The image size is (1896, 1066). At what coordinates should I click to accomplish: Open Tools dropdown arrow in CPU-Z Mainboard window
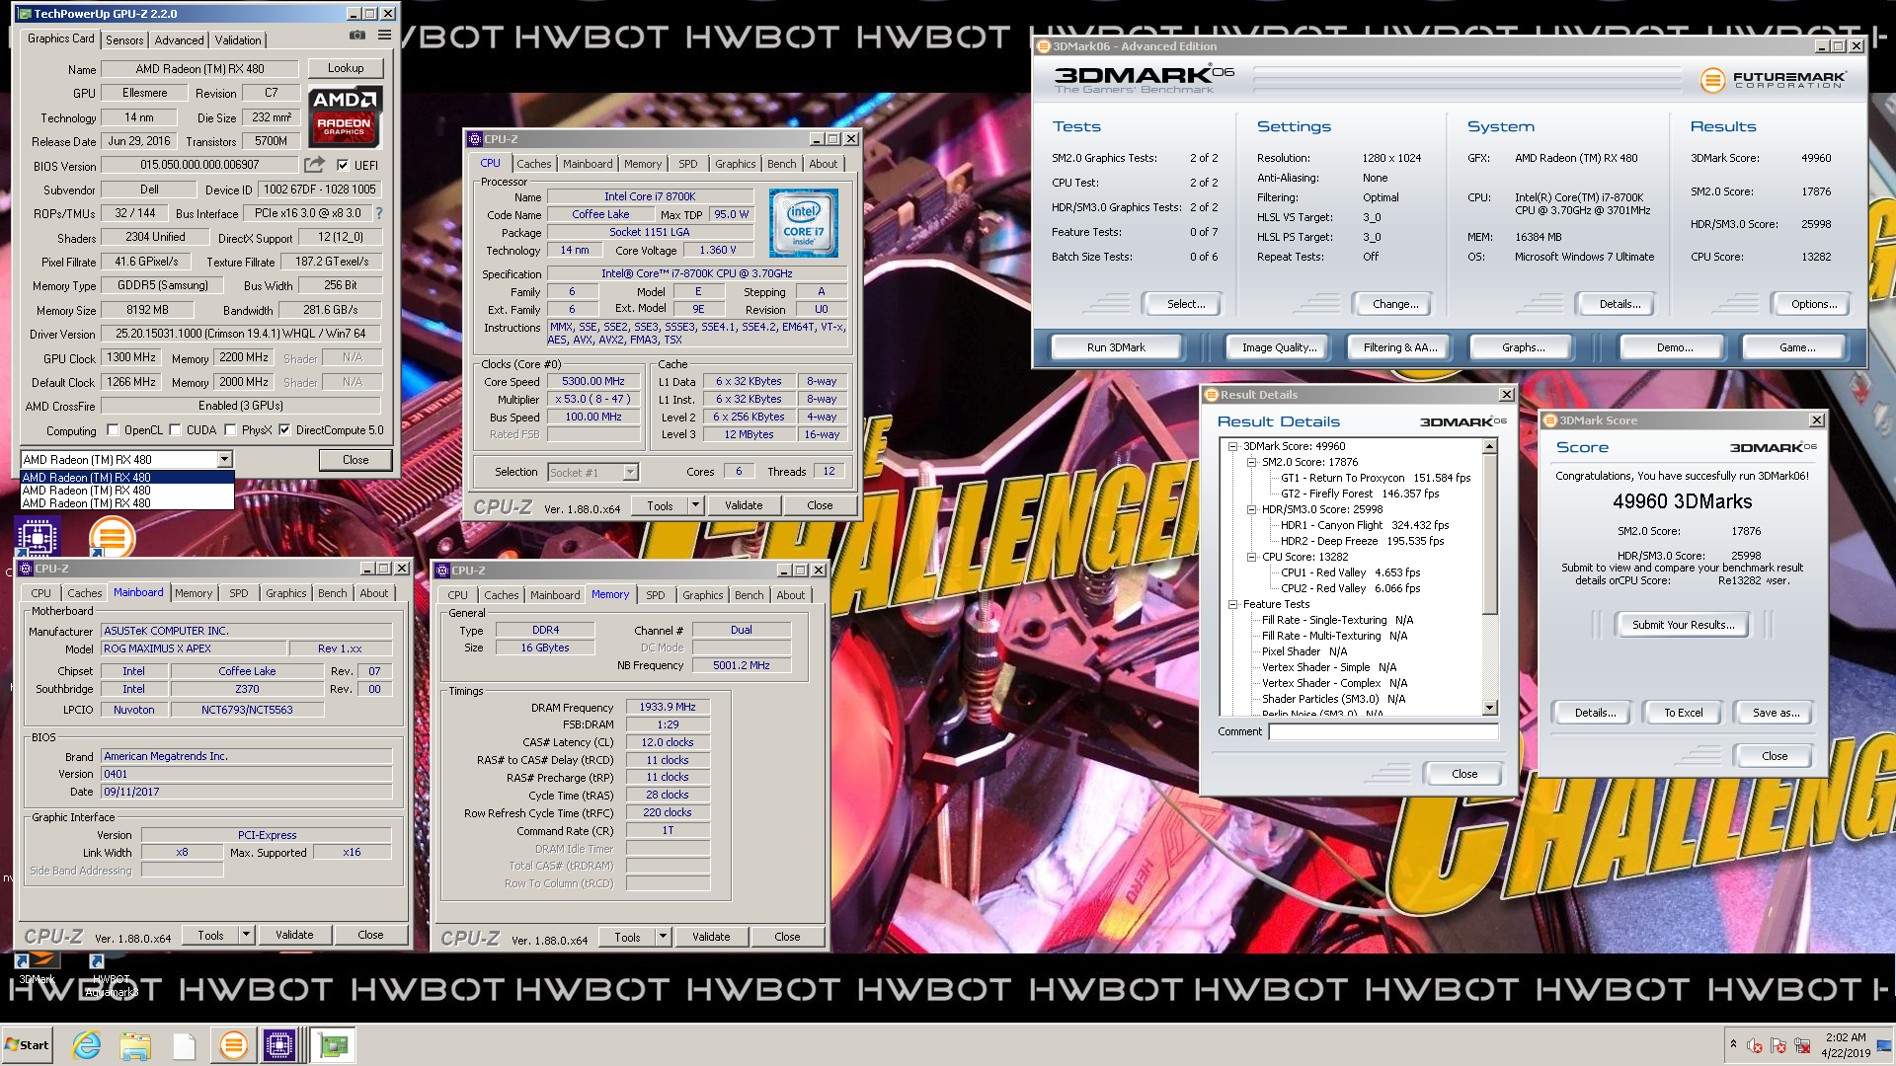[246, 935]
